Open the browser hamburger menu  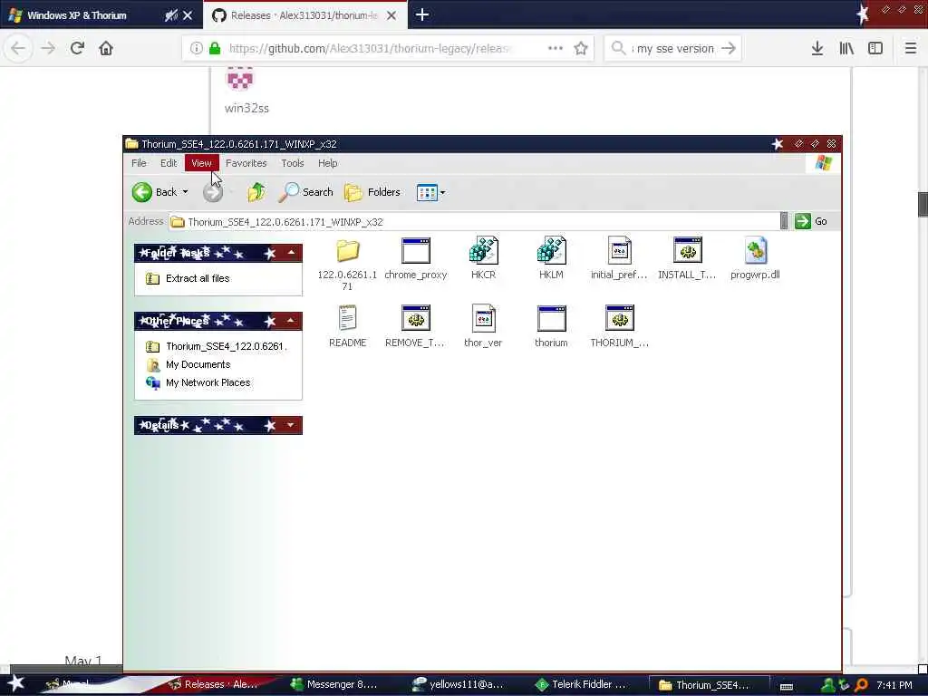[910, 49]
